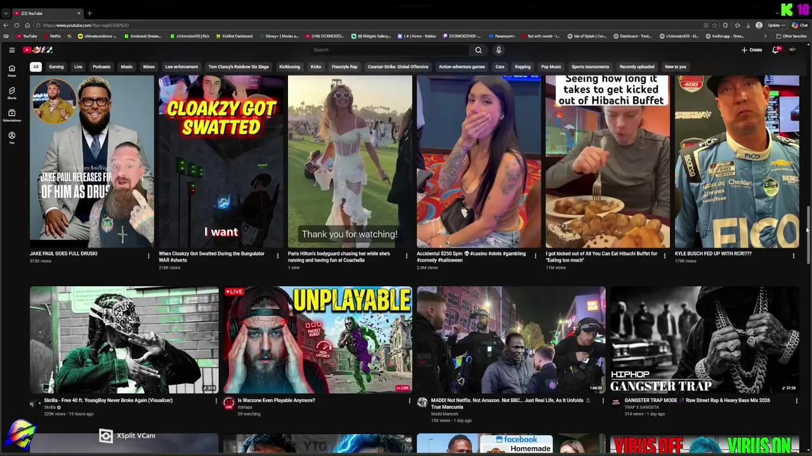Go to Home in the YouTube sidebar

(x=11, y=70)
